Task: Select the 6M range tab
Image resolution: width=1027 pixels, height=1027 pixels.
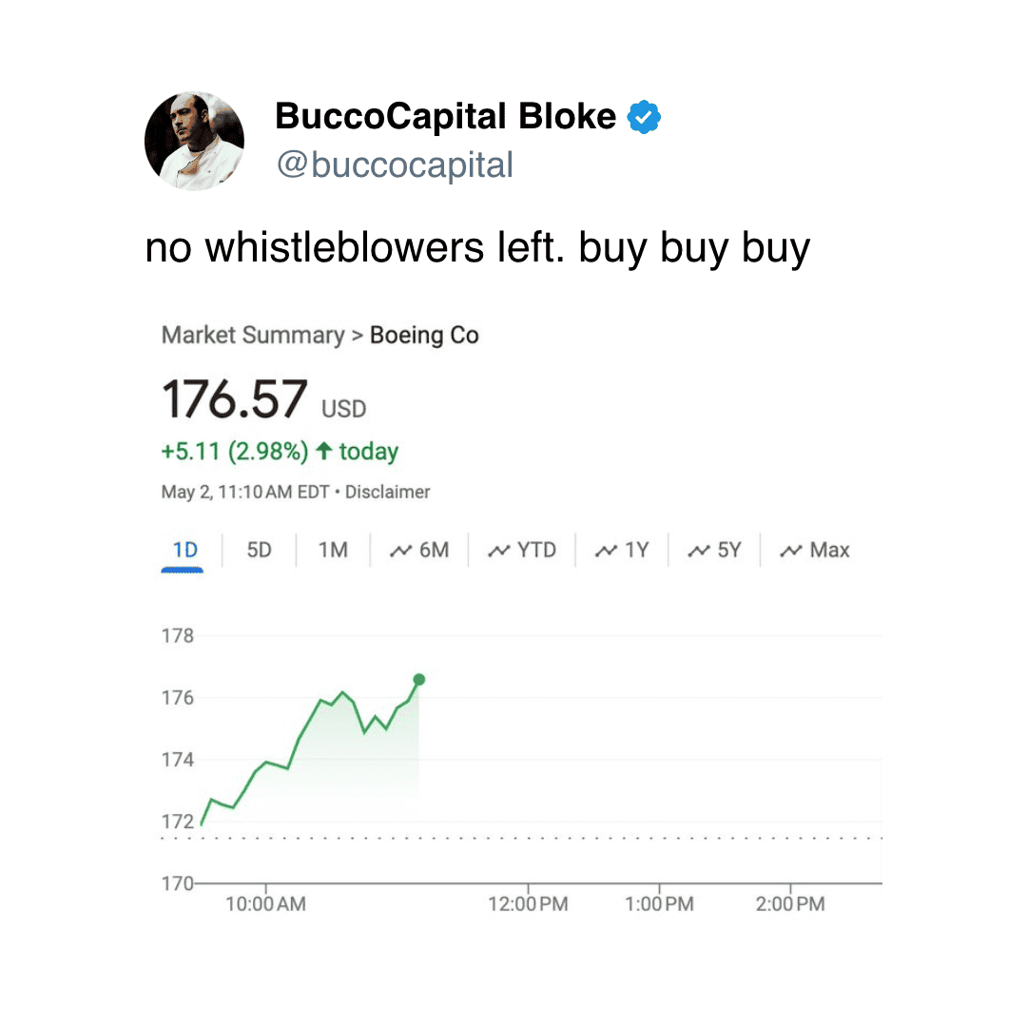Action: tap(419, 551)
